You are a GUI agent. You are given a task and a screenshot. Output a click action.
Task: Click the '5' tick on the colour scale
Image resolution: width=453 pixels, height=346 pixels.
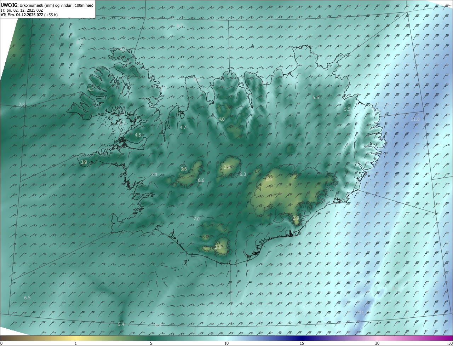pyautogui.click(x=151, y=344)
